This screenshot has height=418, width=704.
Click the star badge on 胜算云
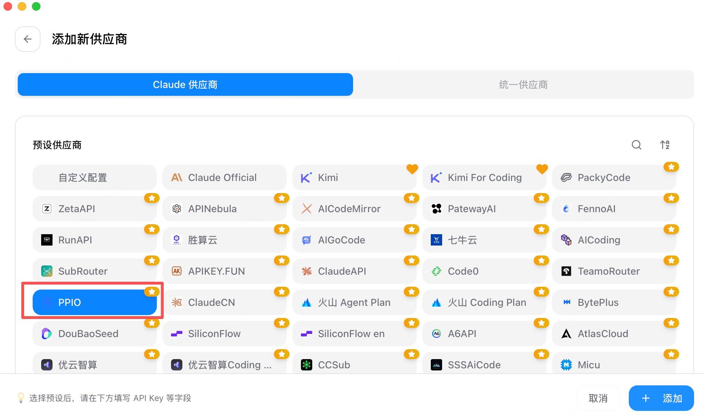282,229
